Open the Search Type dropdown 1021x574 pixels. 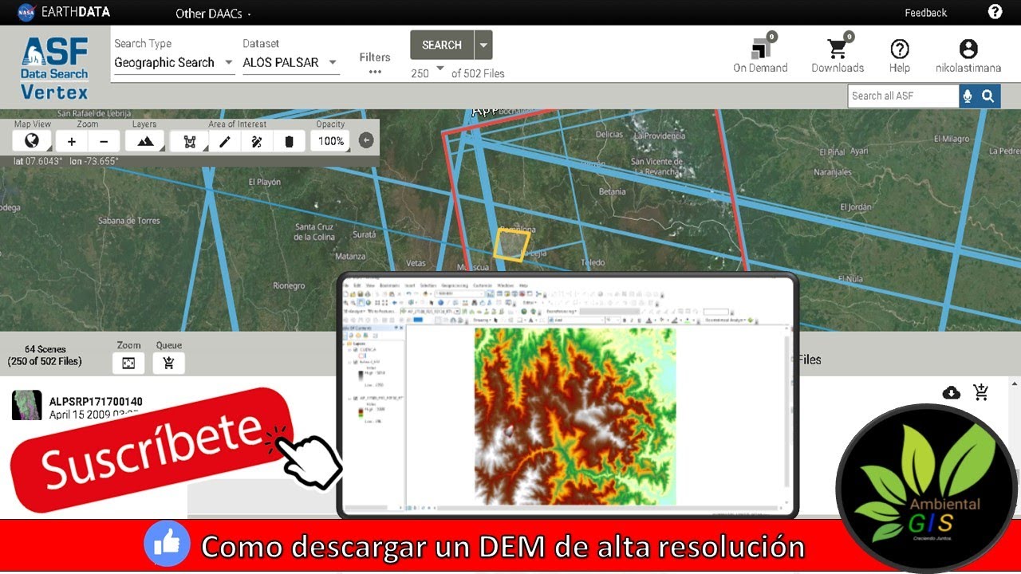point(174,62)
